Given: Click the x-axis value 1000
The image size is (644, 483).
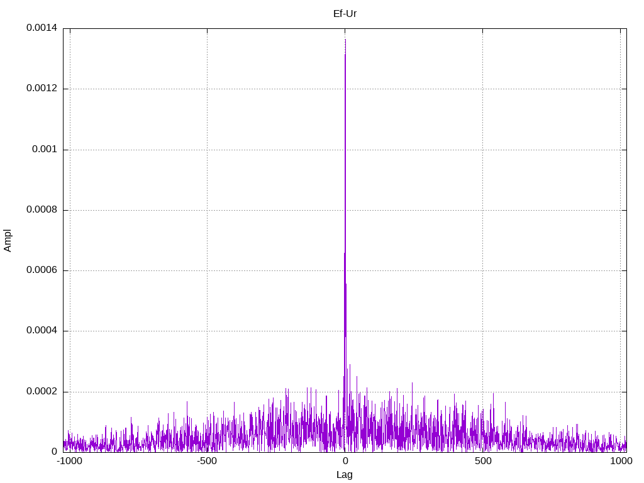Looking at the screenshot, I should point(621,461).
